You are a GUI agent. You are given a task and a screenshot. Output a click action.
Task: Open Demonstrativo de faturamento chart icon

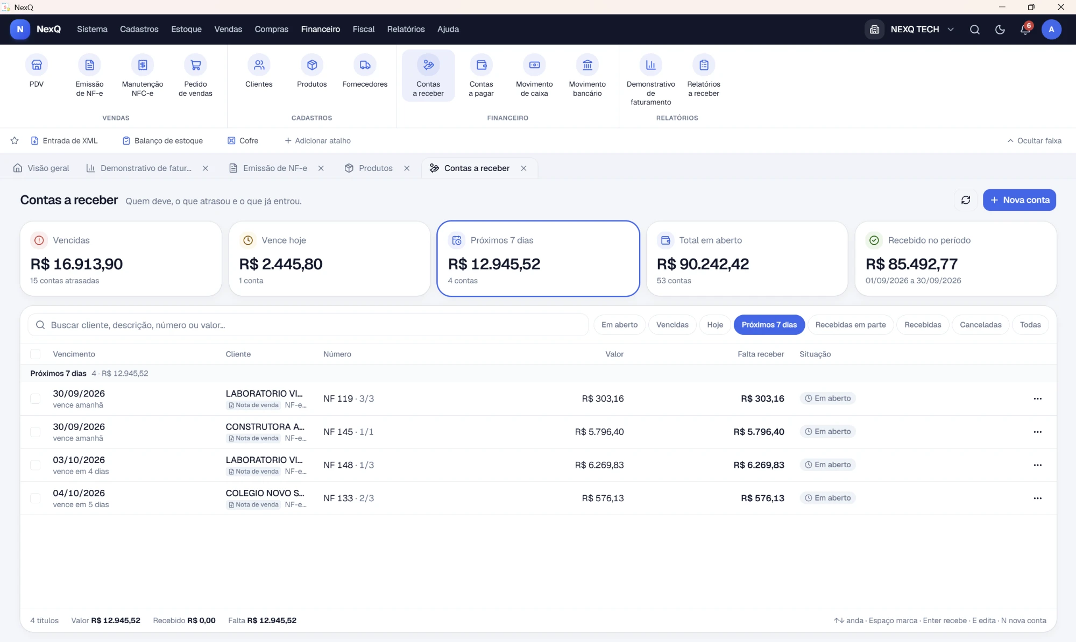tap(650, 80)
